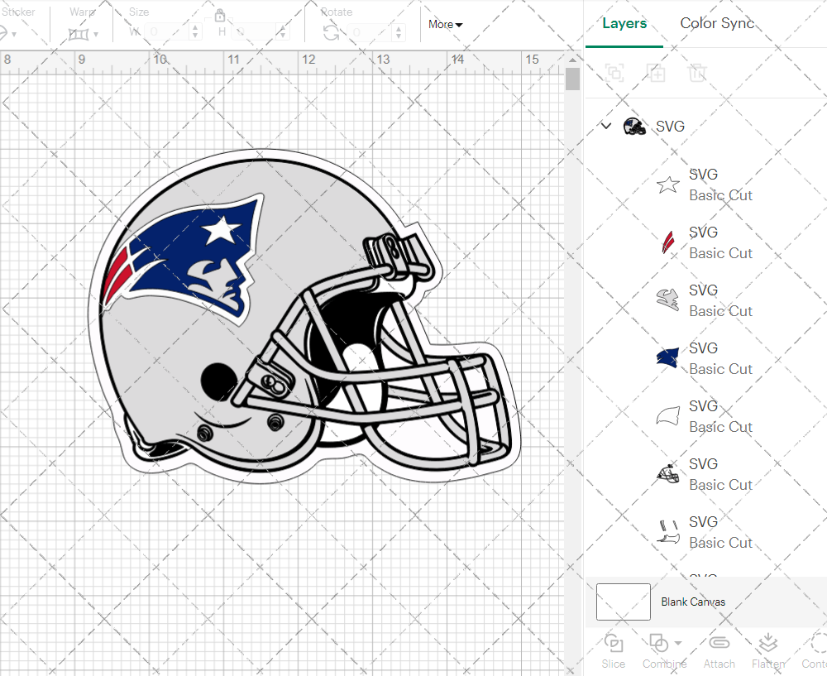The image size is (827, 676).
Task: Click the canvas scrollbar up arrow
Action: (x=572, y=60)
